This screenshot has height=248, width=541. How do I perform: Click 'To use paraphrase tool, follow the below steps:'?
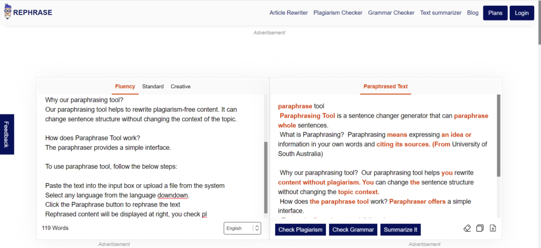[x=111, y=167]
